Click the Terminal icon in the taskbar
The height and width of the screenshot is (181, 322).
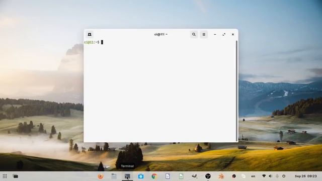click(127, 176)
